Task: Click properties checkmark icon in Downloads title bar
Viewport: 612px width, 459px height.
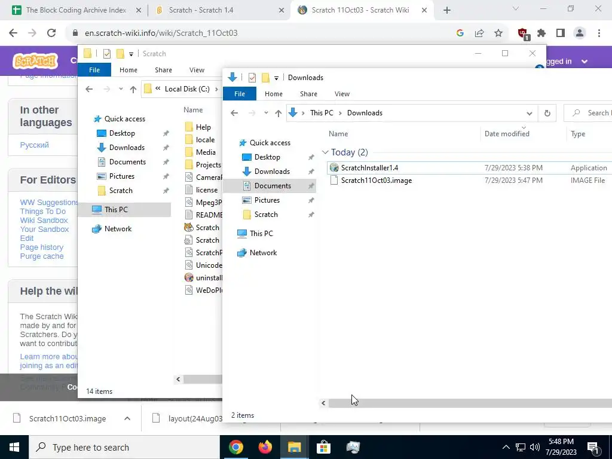Action: pyautogui.click(x=252, y=78)
